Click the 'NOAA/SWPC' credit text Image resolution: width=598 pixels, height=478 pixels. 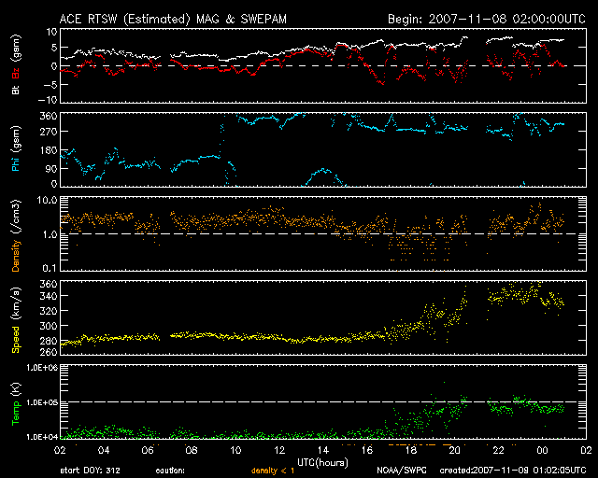pyautogui.click(x=402, y=471)
